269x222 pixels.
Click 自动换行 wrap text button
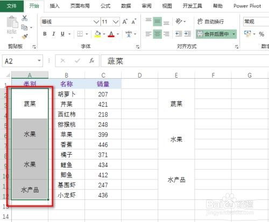click(x=210, y=22)
